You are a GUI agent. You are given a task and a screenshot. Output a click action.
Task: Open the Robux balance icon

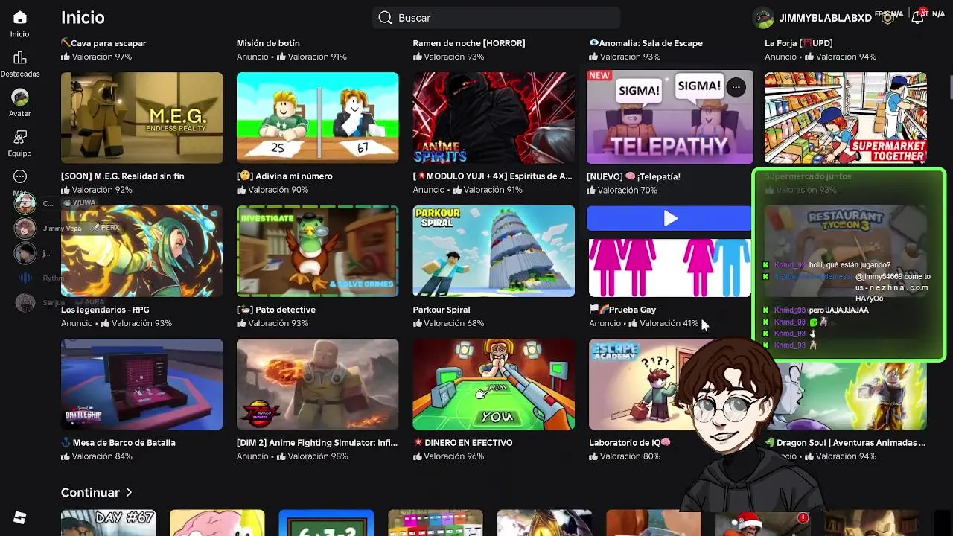pyautogui.click(x=887, y=18)
